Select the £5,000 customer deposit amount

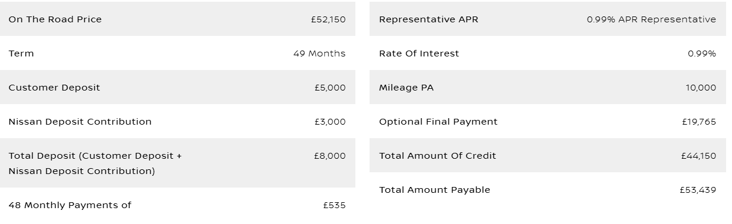pos(330,88)
